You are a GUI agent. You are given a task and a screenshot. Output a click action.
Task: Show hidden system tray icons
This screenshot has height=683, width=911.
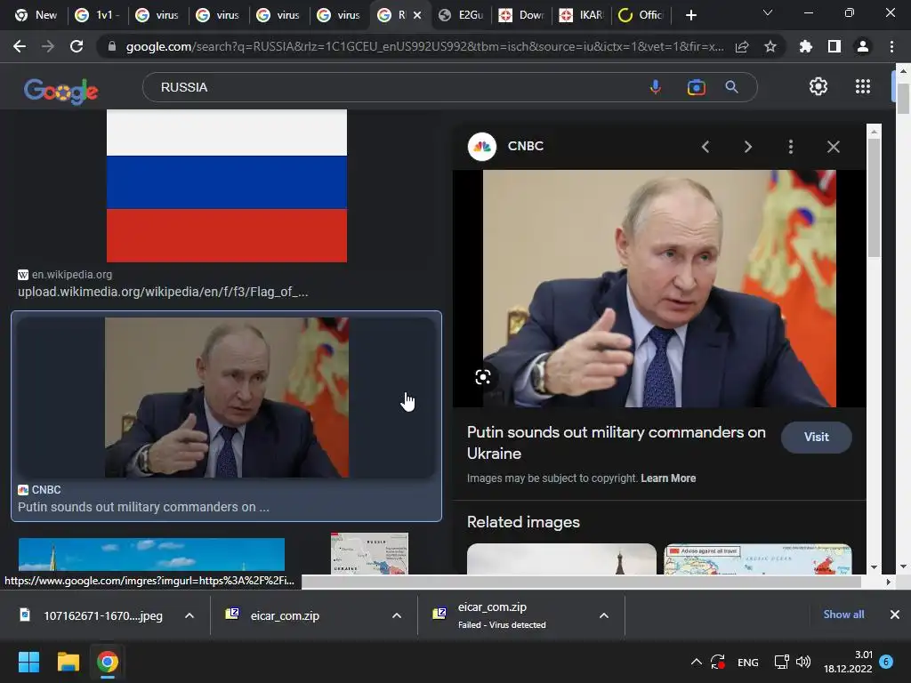[x=696, y=662]
